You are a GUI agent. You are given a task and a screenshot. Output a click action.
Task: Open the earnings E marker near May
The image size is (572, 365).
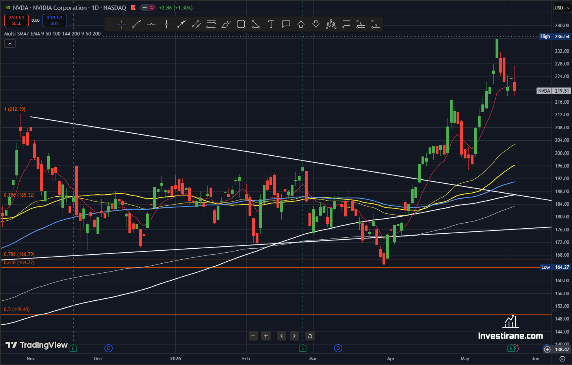click(511, 348)
